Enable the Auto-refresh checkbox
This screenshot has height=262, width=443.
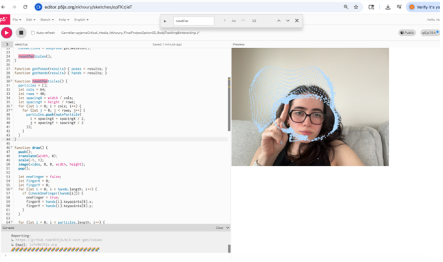pyautogui.click(x=33, y=33)
